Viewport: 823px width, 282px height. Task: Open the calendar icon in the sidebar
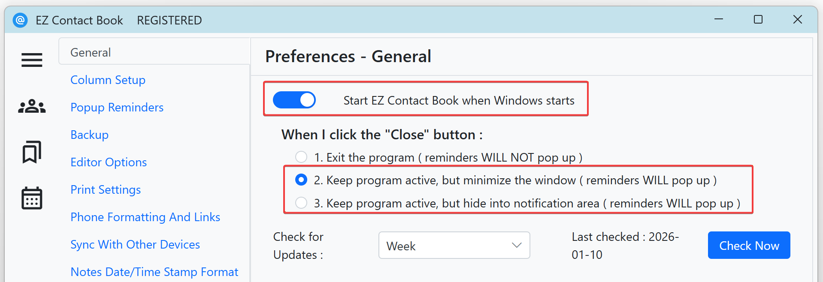coord(31,198)
